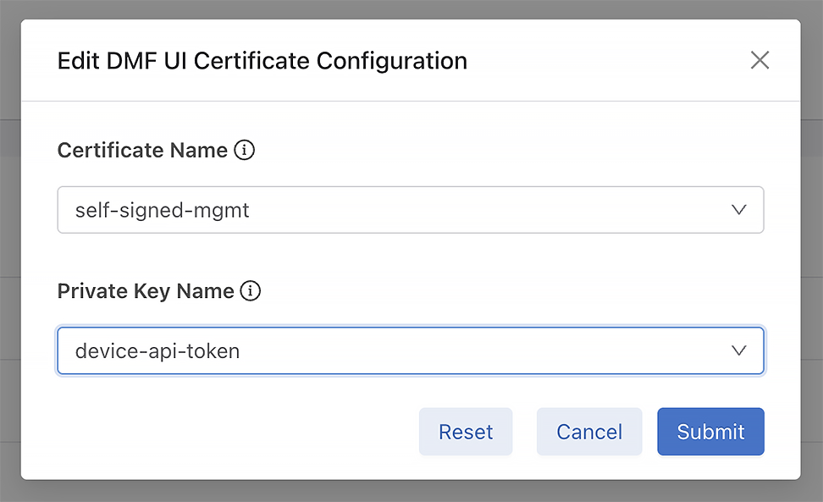Click the Certificate Name field label
Image resolution: width=823 pixels, height=502 pixels.
[142, 151]
